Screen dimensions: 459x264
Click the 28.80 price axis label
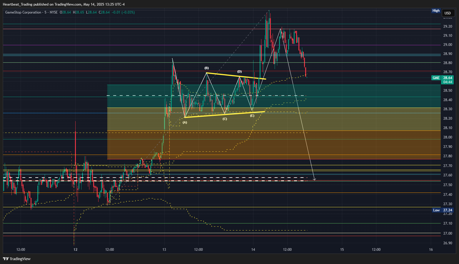click(448, 63)
